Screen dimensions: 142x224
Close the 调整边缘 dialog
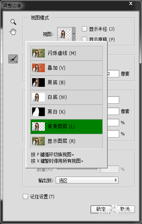(x=131, y=3)
